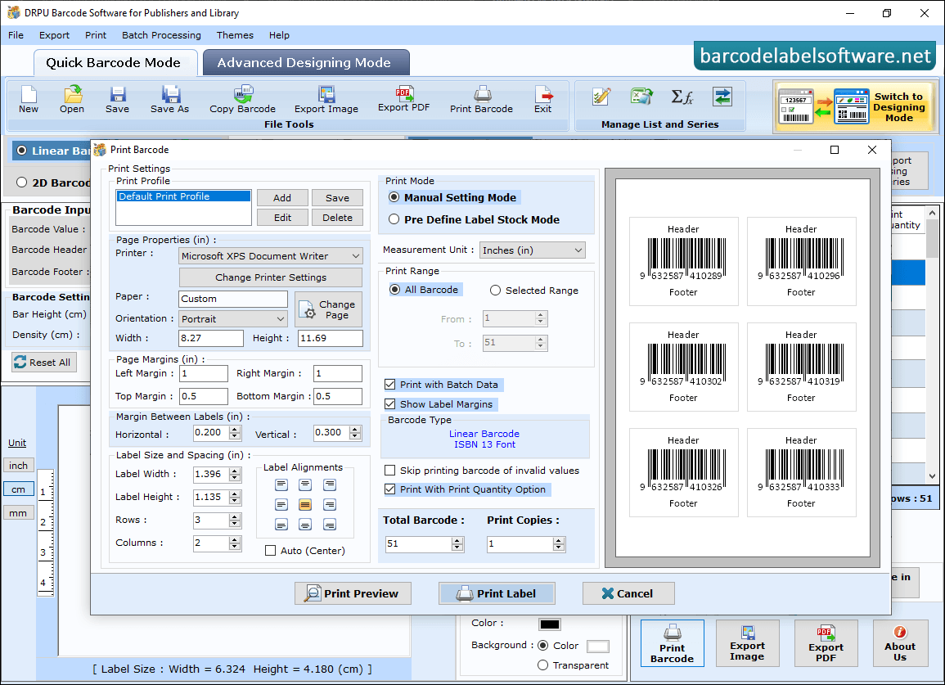This screenshot has height=685, width=945.
Task: Click the Open folder toolbar icon
Action: click(x=72, y=100)
